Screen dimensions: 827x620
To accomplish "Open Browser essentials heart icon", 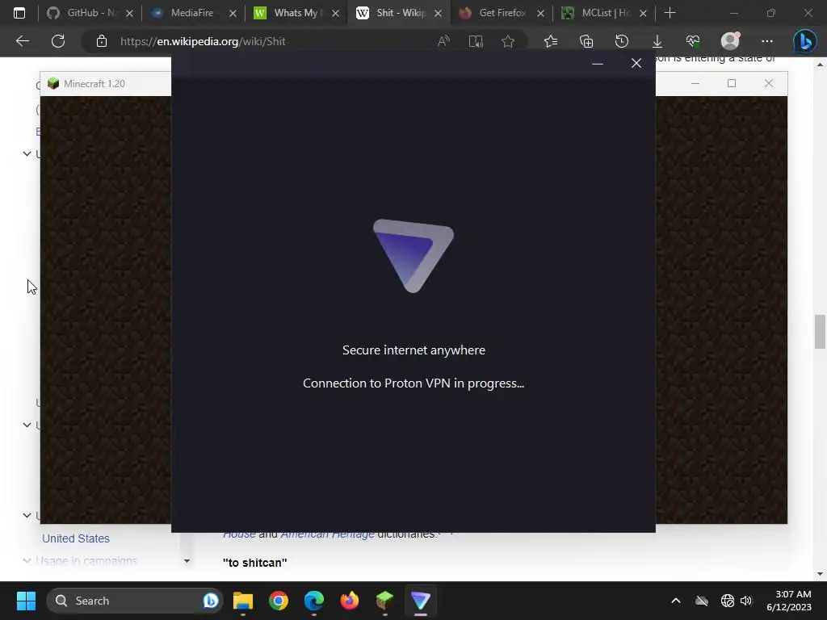I will [692, 41].
